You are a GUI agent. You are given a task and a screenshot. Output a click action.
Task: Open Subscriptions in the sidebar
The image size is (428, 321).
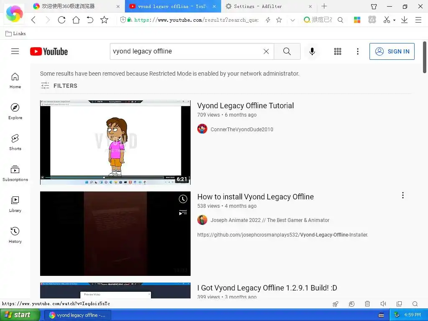tap(15, 173)
